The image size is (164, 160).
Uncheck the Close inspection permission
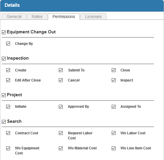[113, 70]
